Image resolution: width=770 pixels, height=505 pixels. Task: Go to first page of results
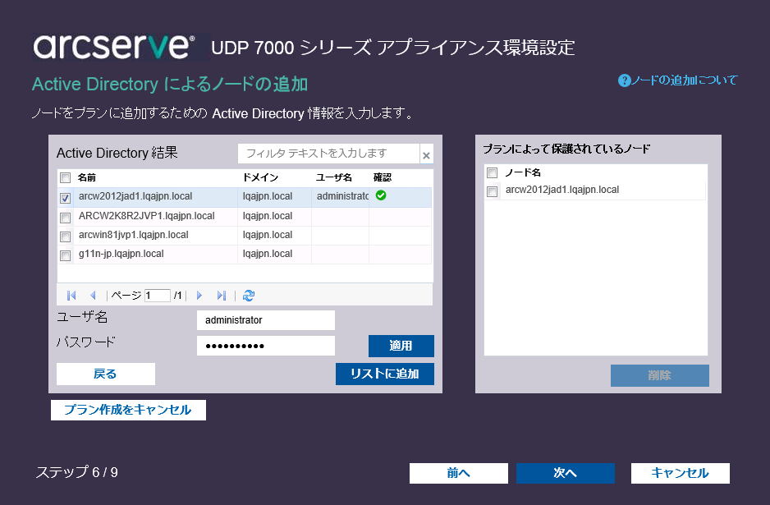tap(71, 296)
